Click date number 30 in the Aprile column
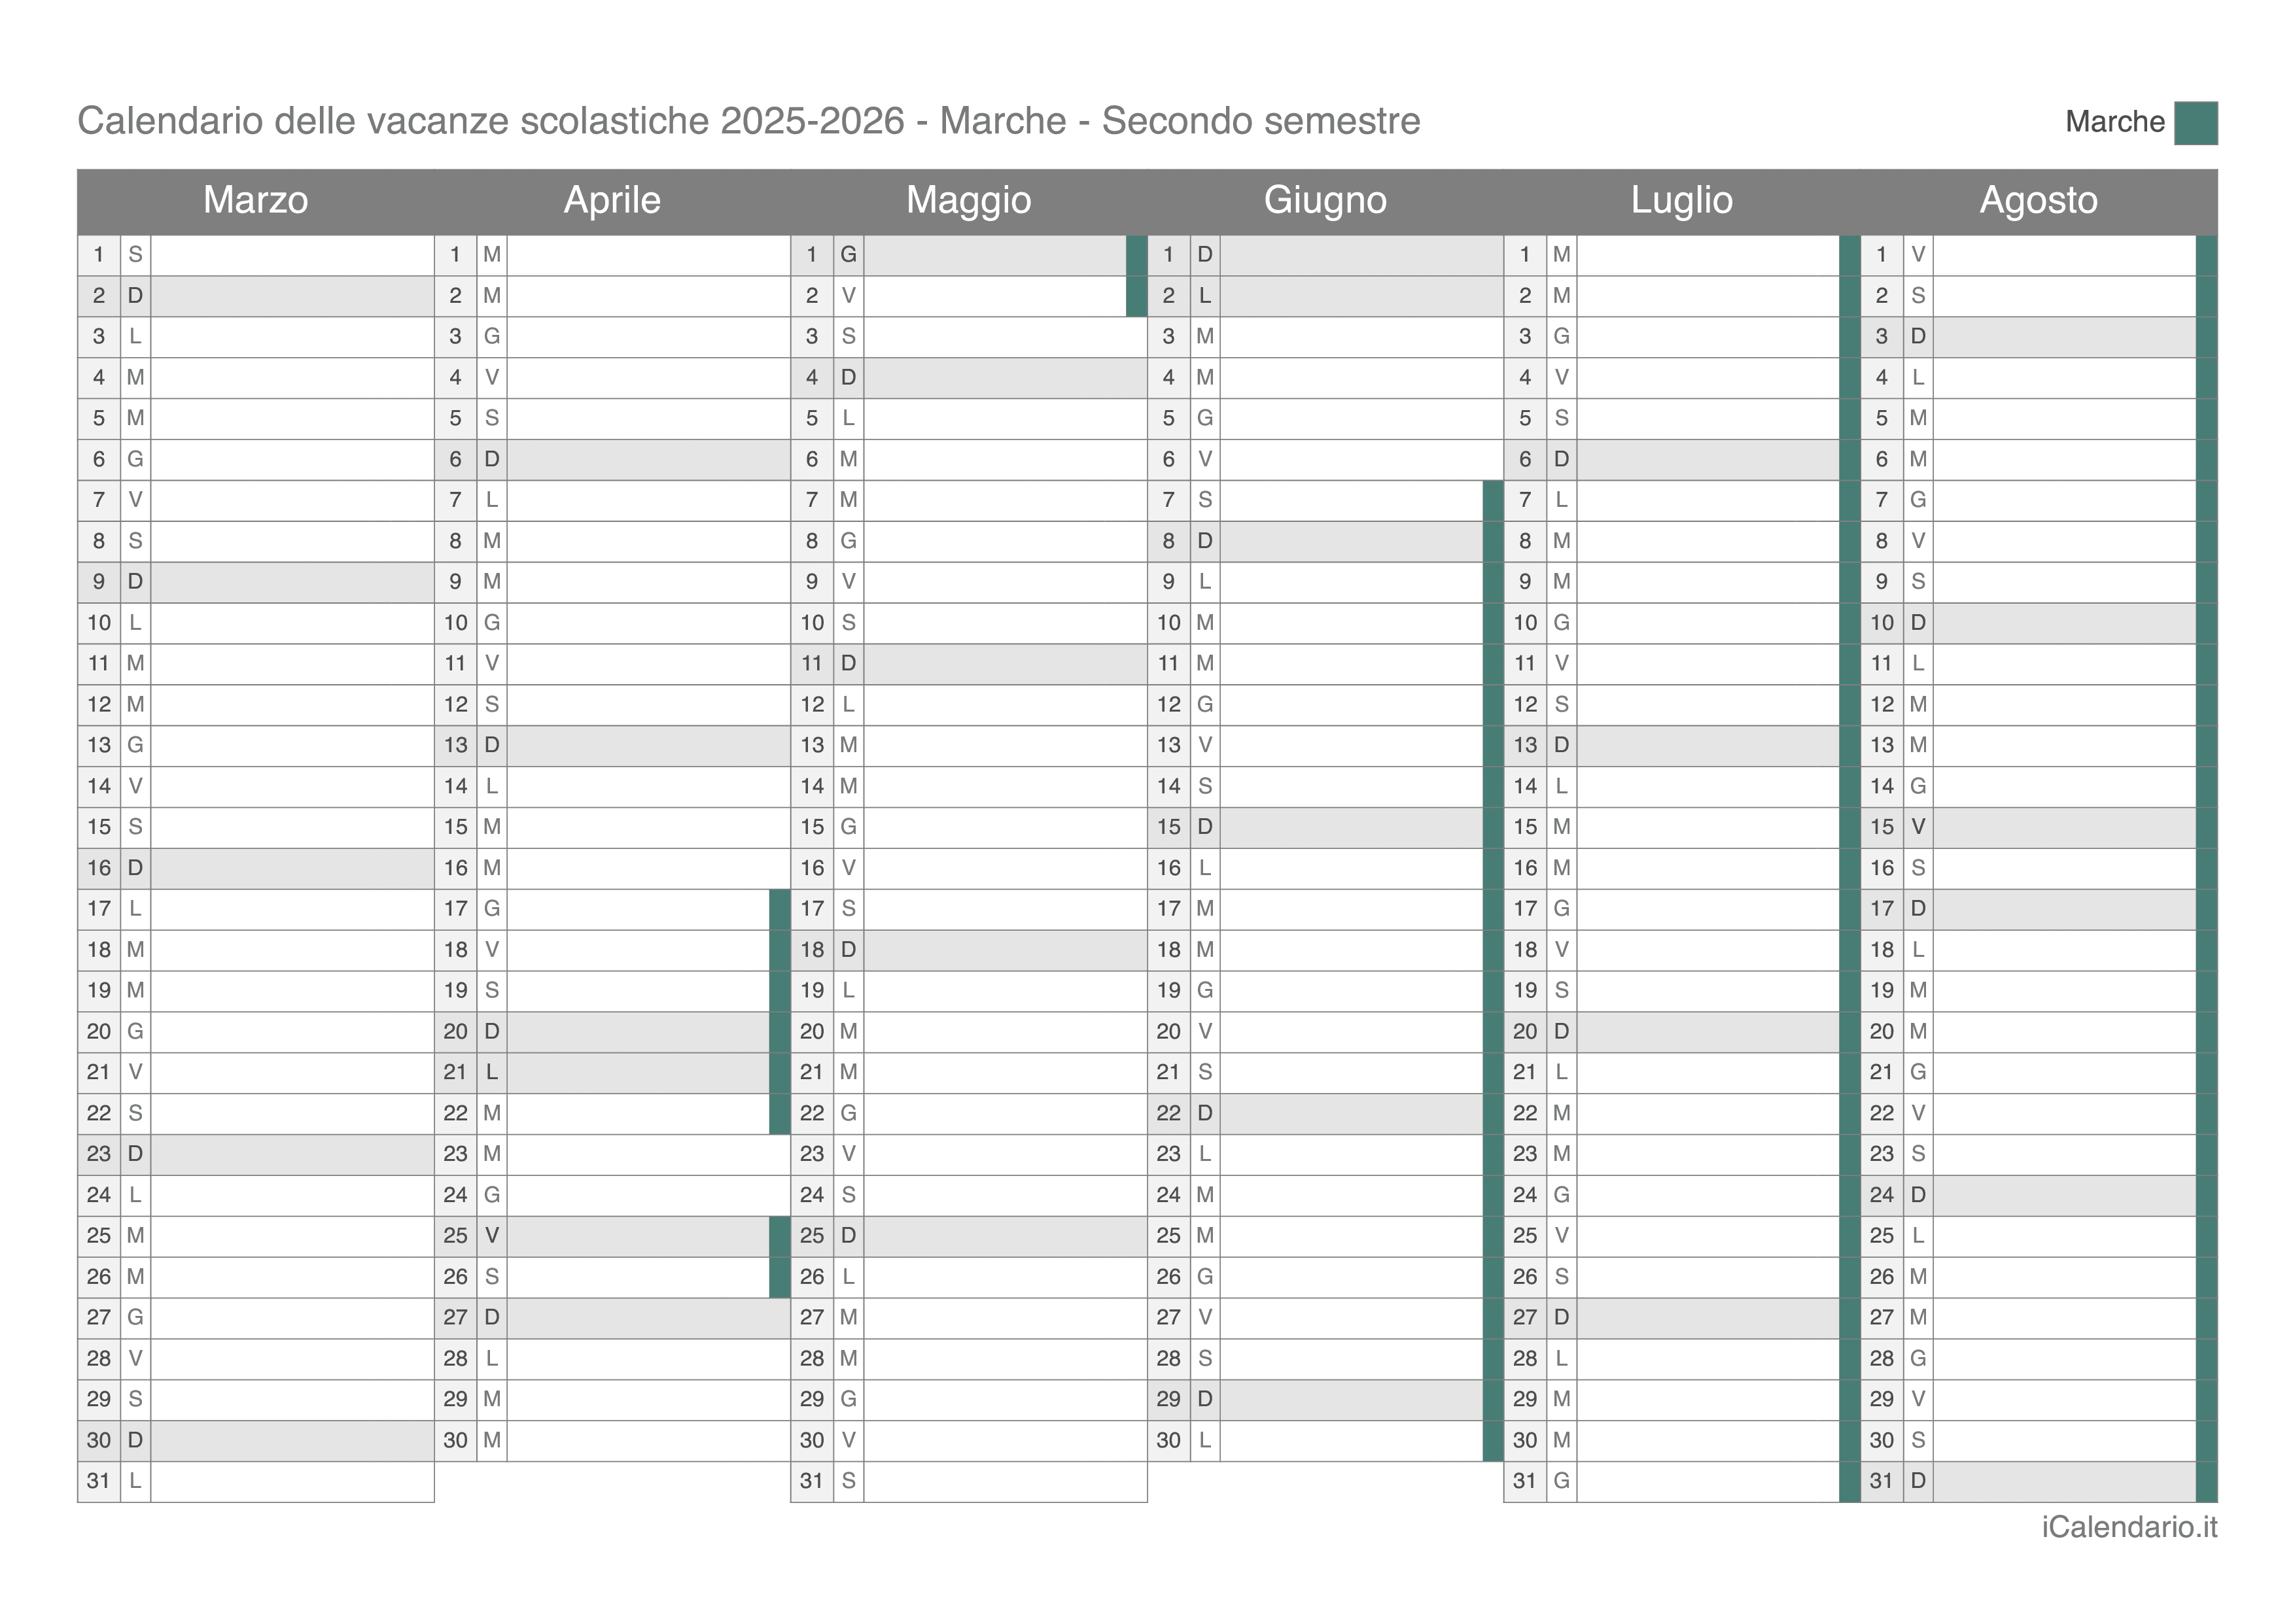 [x=456, y=1440]
